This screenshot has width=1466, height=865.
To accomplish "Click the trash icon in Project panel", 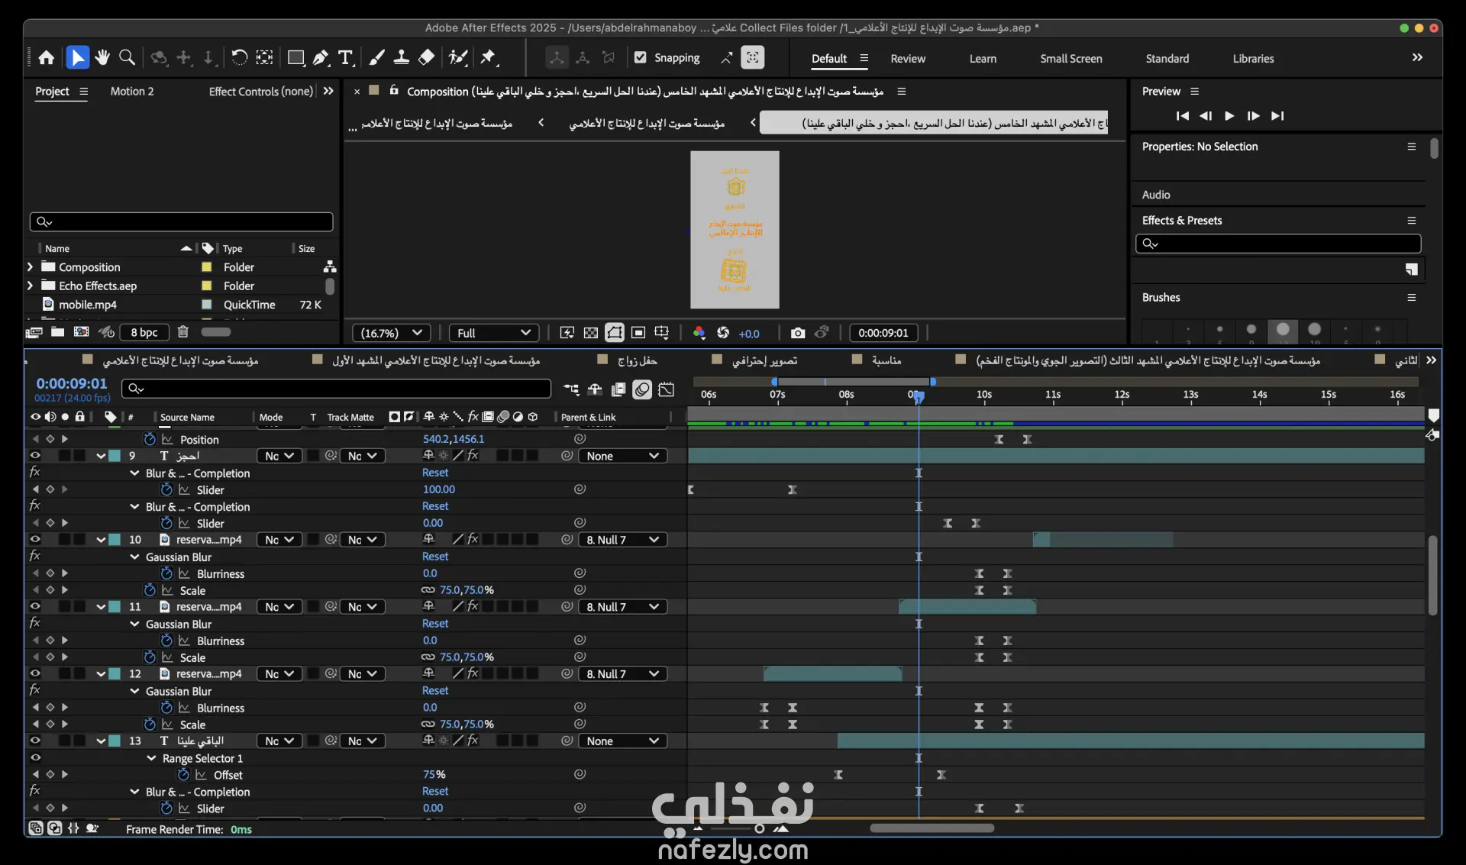I will [x=183, y=332].
